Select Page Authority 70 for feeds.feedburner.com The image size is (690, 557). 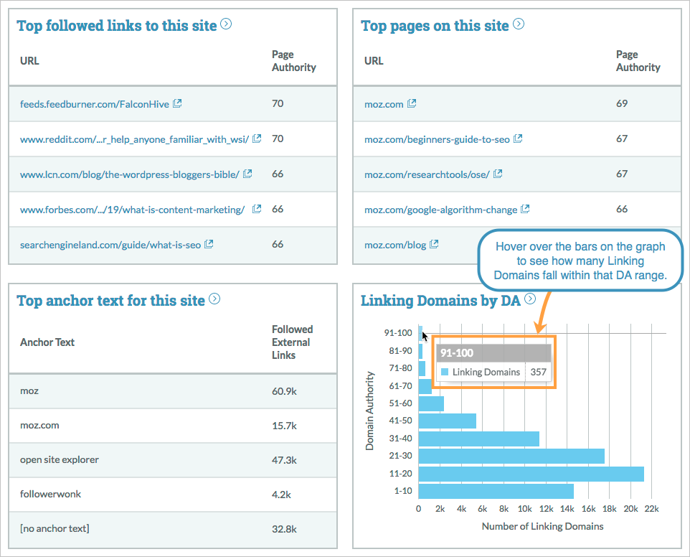point(278,103)
